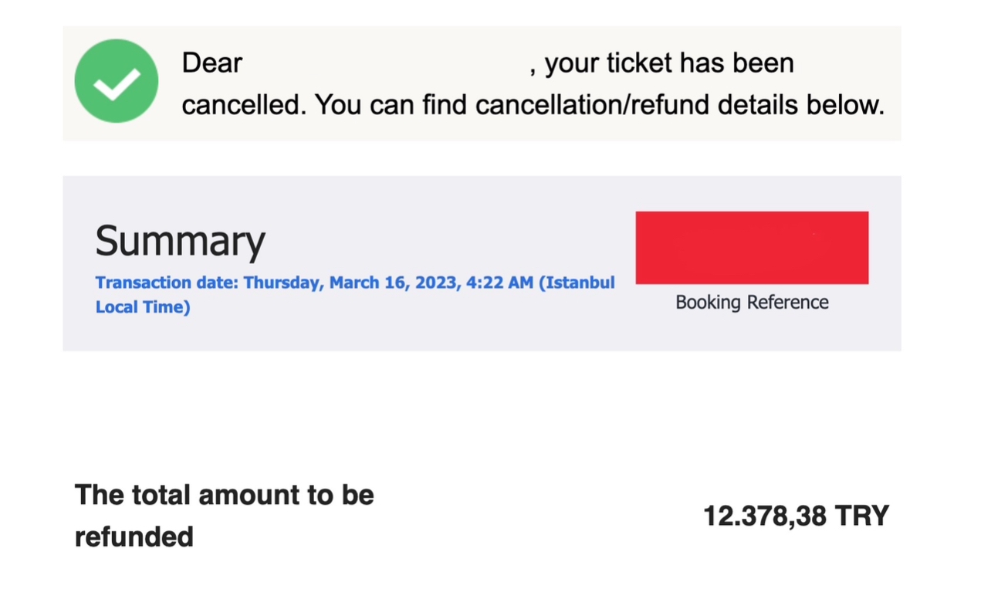Click the word "Dear" in the banner
The image size is (991, 606).
[212, 63]
